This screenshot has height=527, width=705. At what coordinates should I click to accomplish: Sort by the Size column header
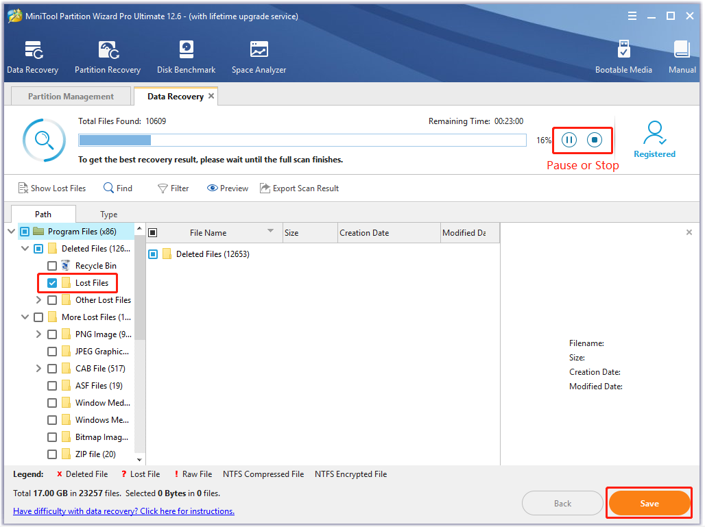point(310,233)
